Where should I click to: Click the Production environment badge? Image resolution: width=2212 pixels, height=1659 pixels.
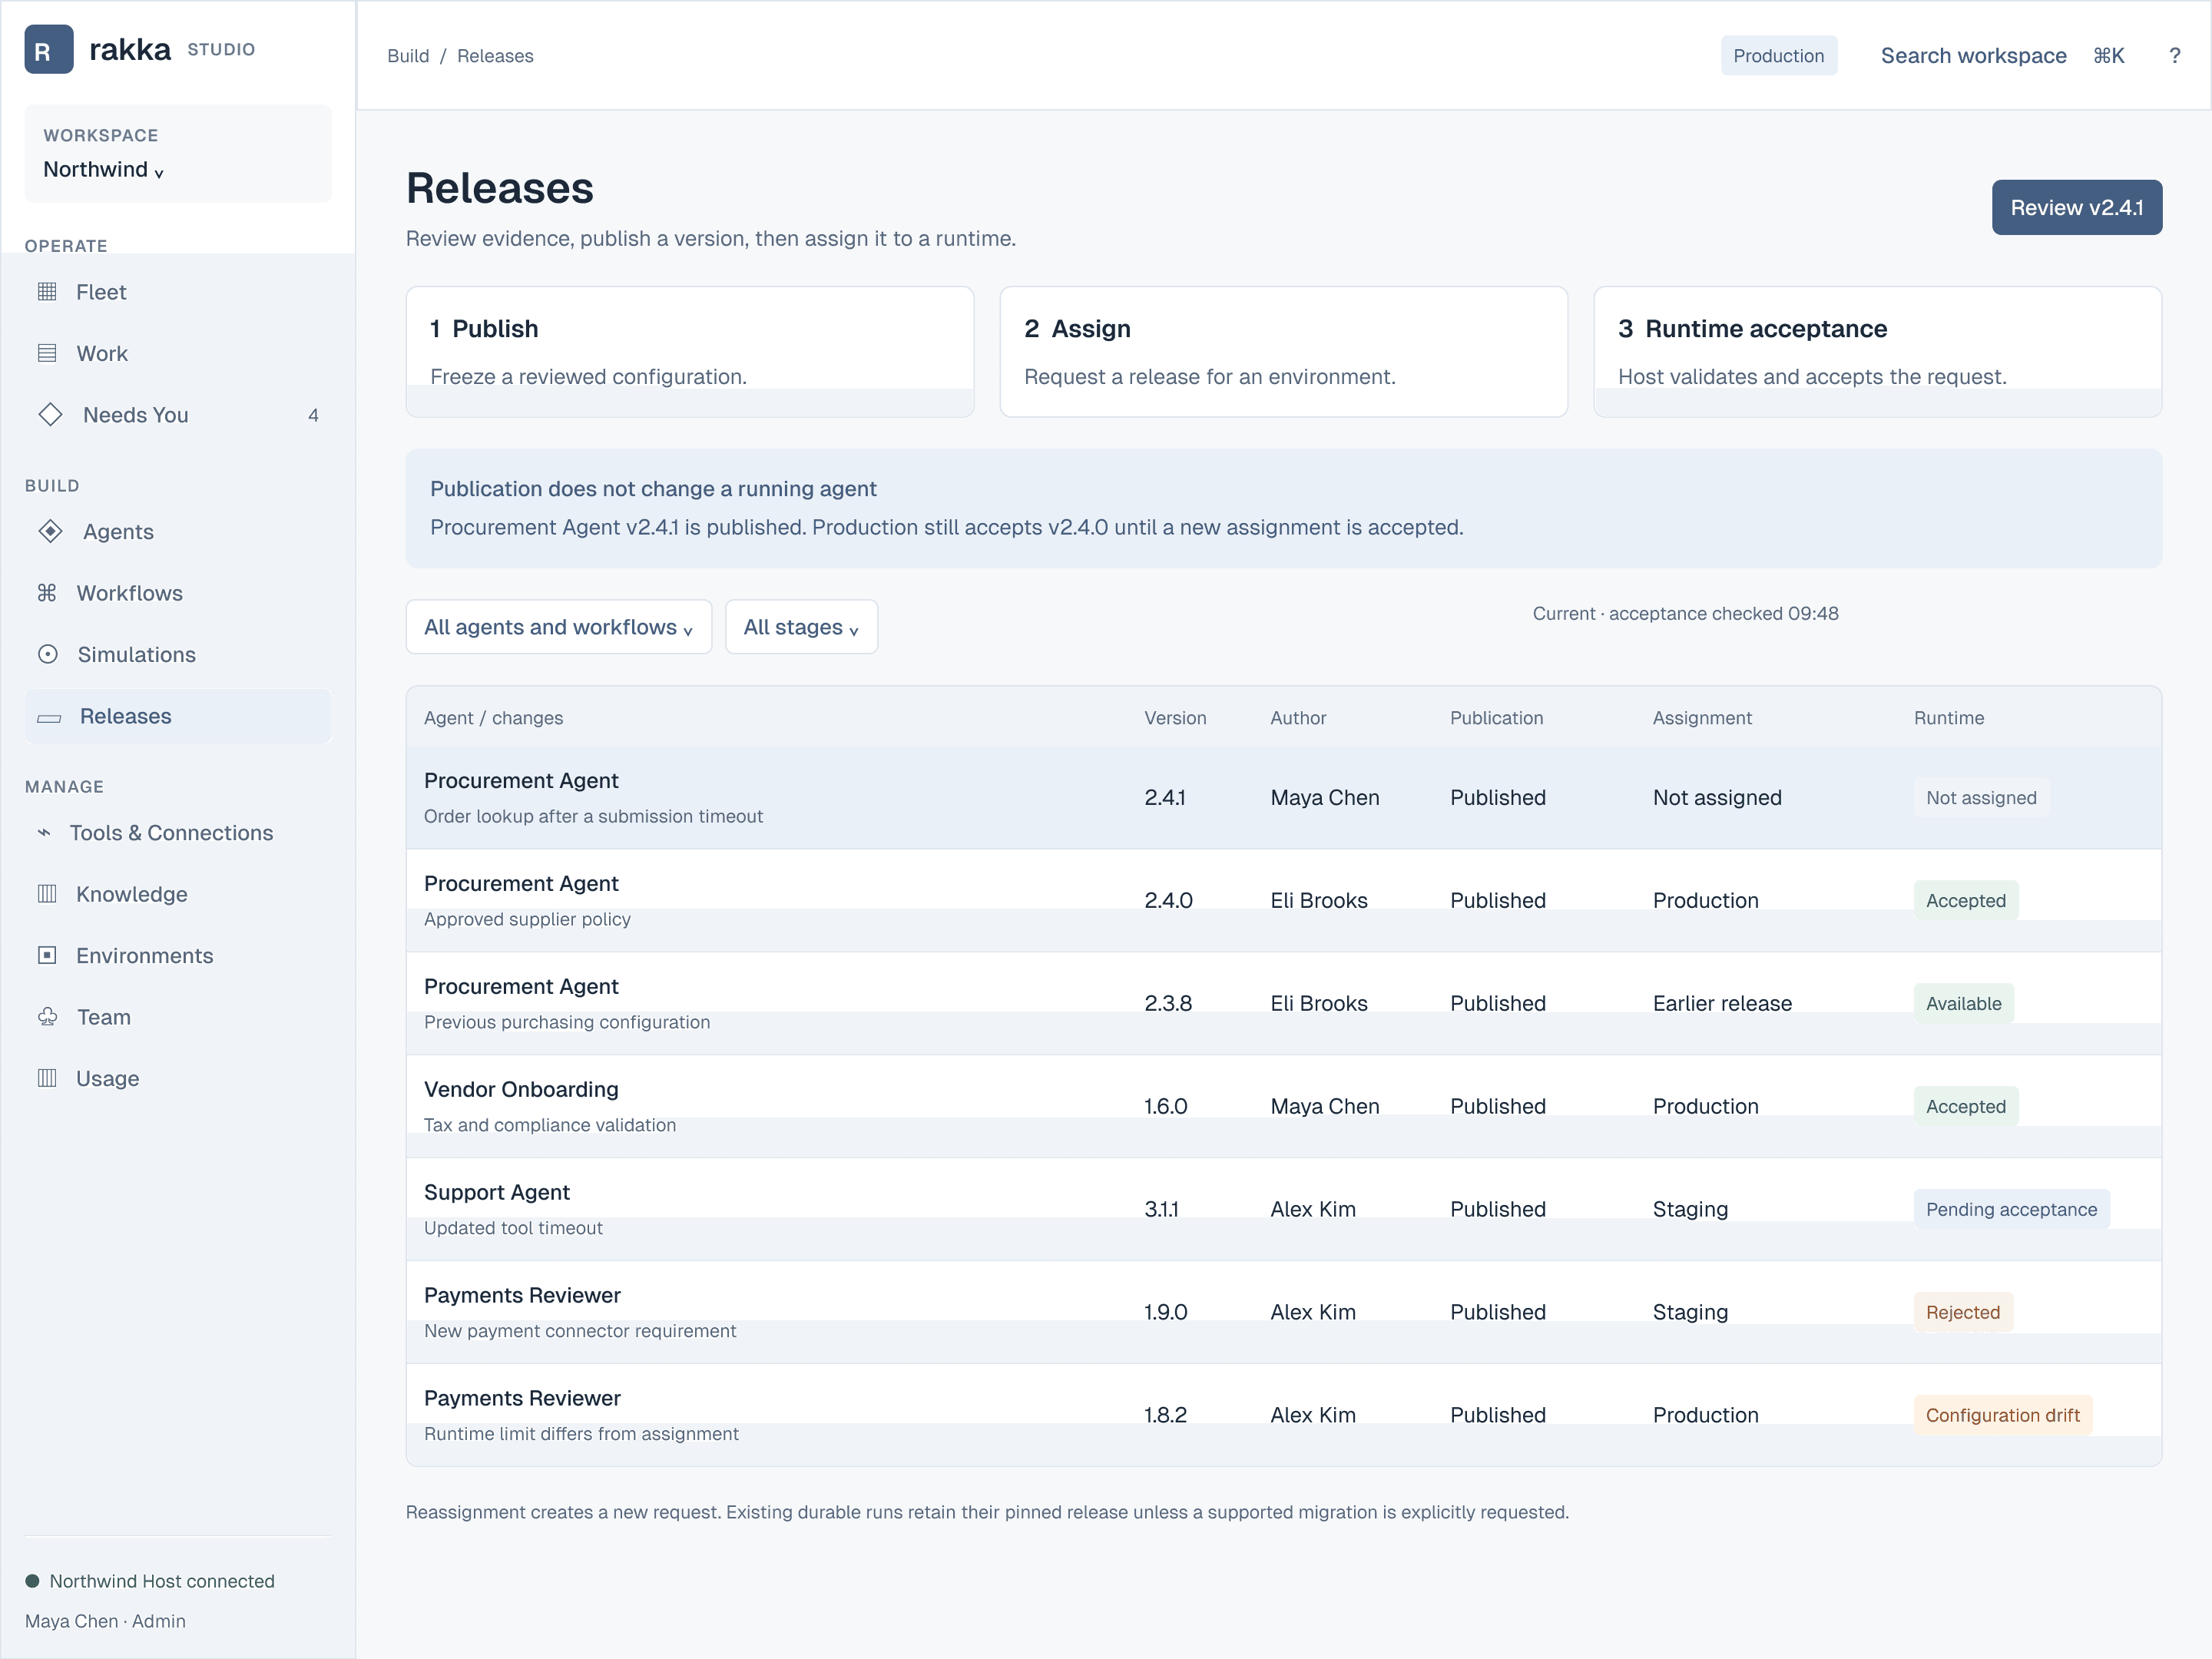pyautogui.click(x=1778, y=56)
